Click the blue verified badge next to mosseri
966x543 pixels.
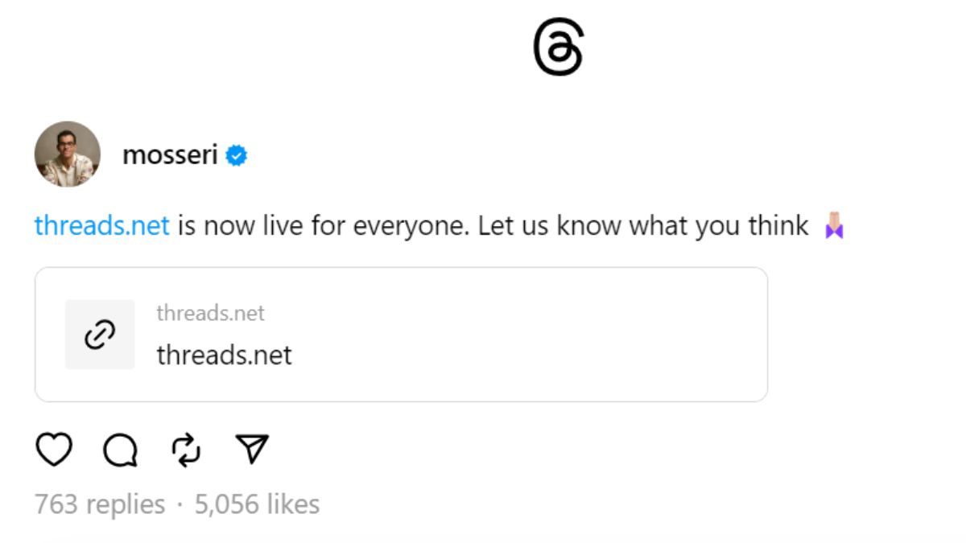click(236, 155)
